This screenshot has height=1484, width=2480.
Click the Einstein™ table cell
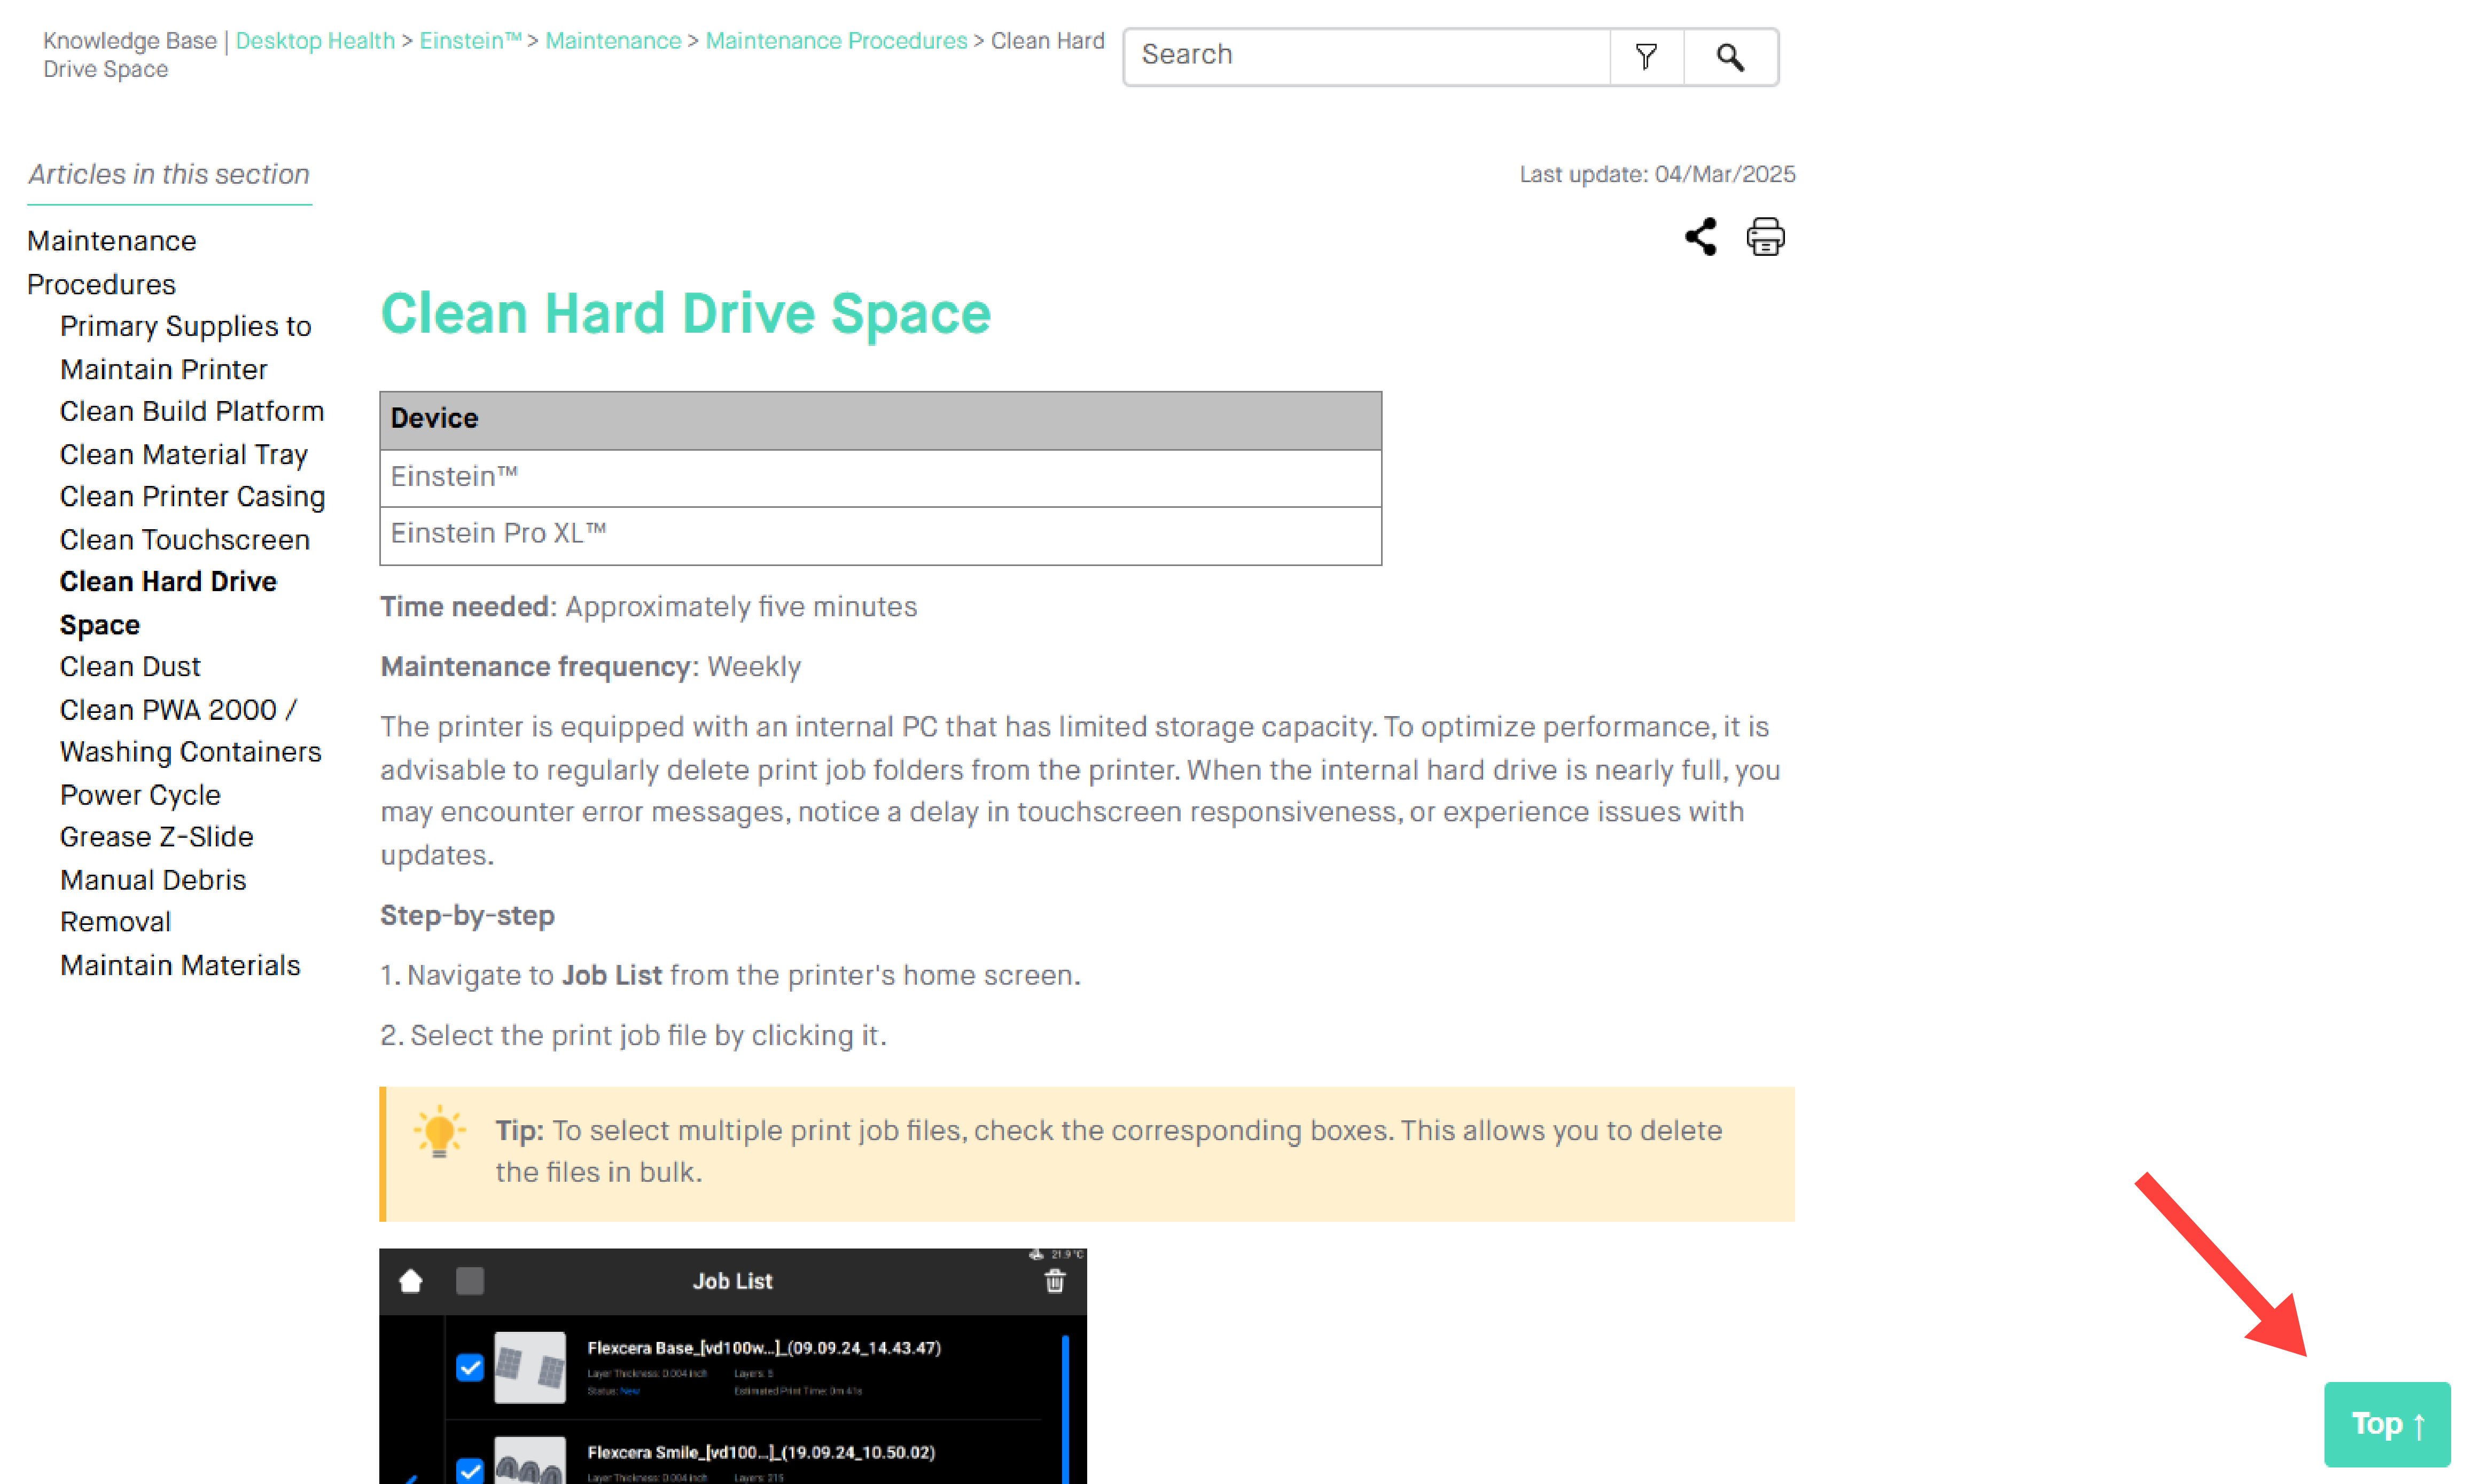click(880, 477)
